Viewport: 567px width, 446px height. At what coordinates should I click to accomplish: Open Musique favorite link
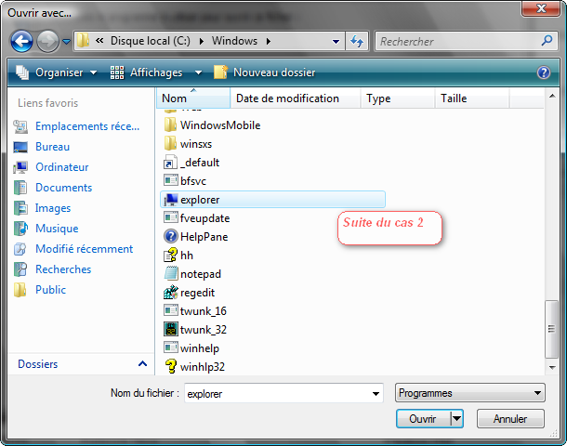tap(57, 229)
